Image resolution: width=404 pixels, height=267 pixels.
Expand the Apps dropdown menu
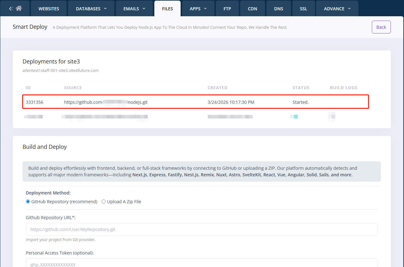coord(198,9)
